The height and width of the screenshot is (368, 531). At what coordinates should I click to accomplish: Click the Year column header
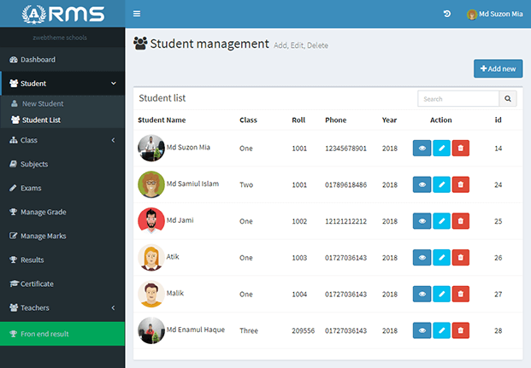[389, 120]
